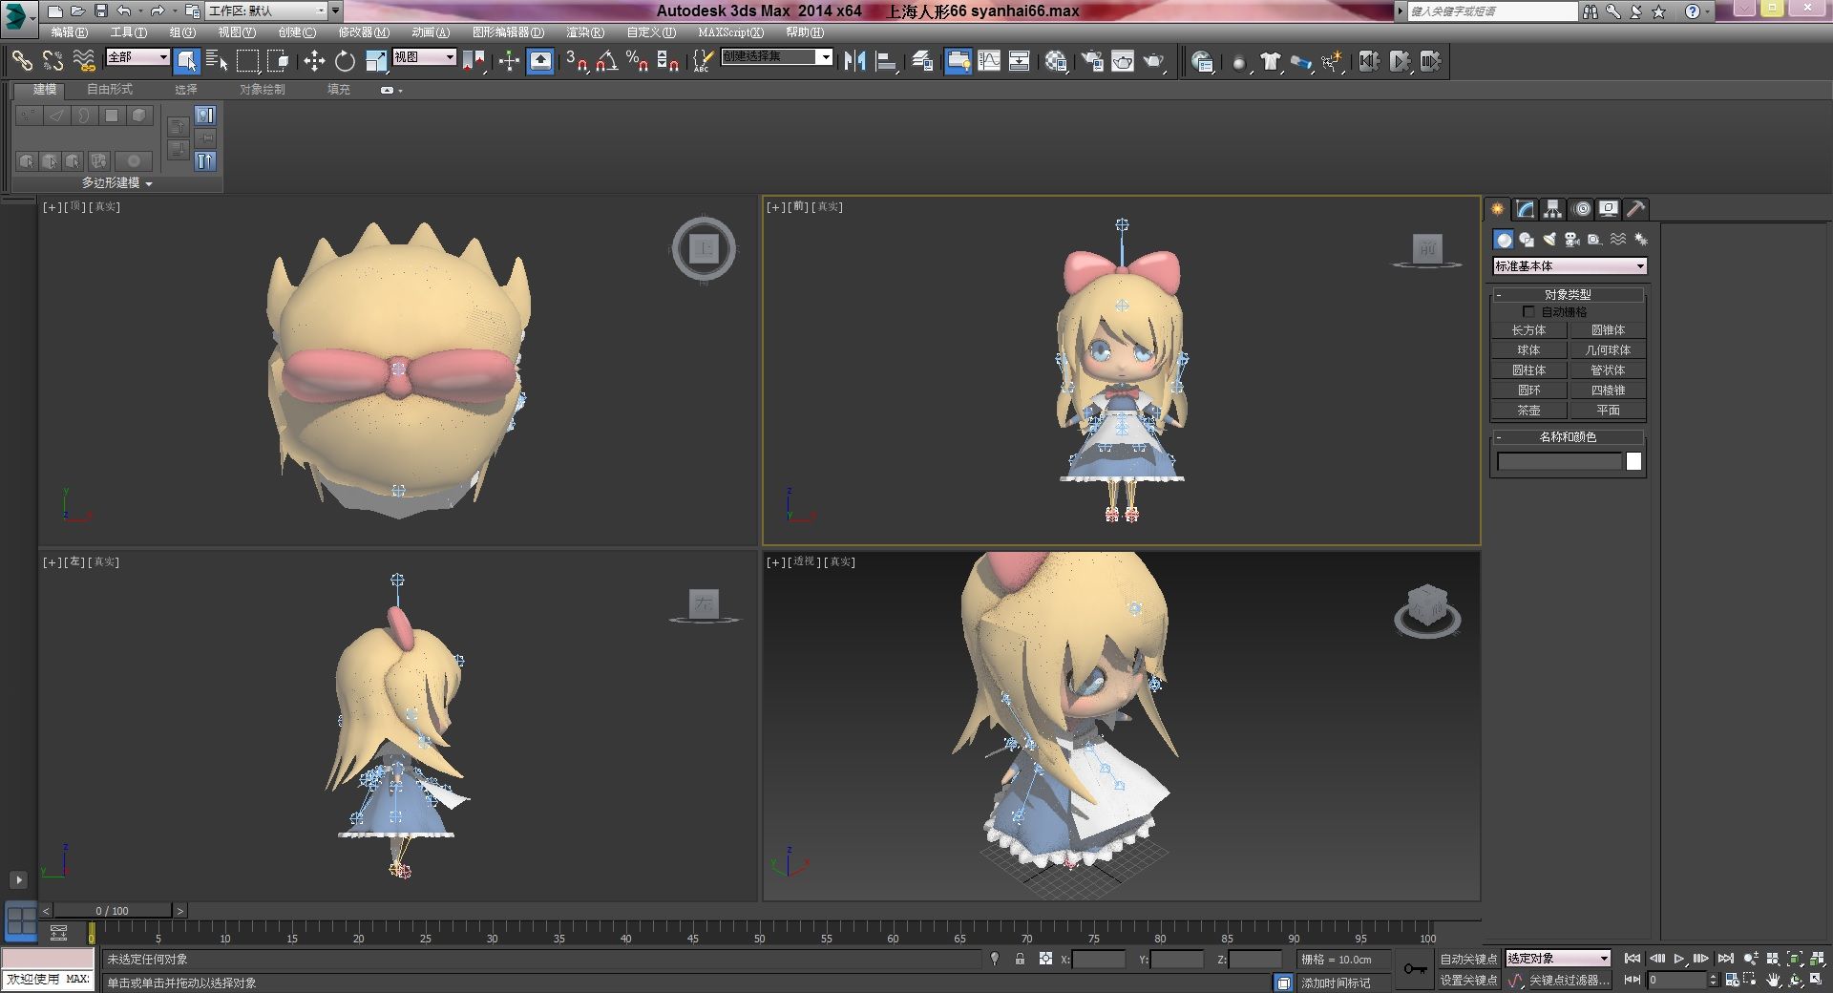Image resolution: width=1833 pixels, height=993 pixels.
Task: Open 工作区 workspace dropdown
Action: pyautogui.click(x=267, y=11)
